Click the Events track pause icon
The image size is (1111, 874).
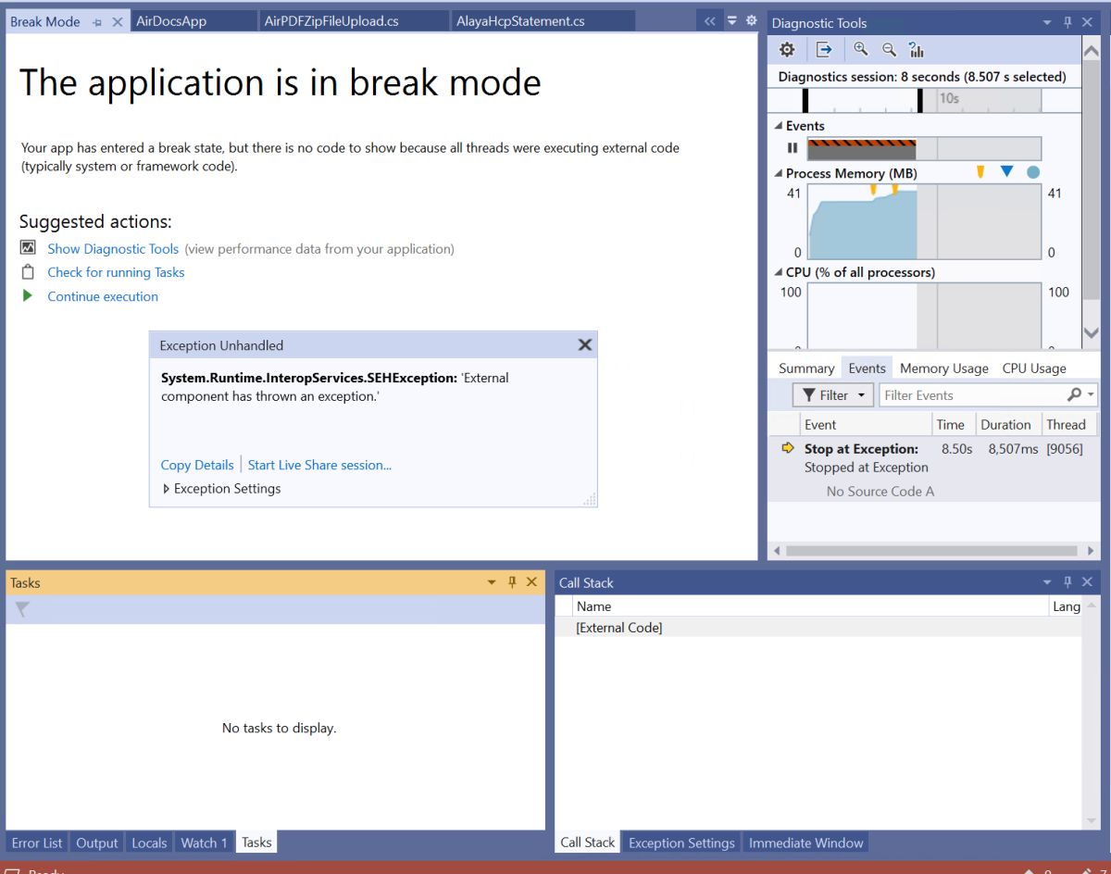point(793,148)
